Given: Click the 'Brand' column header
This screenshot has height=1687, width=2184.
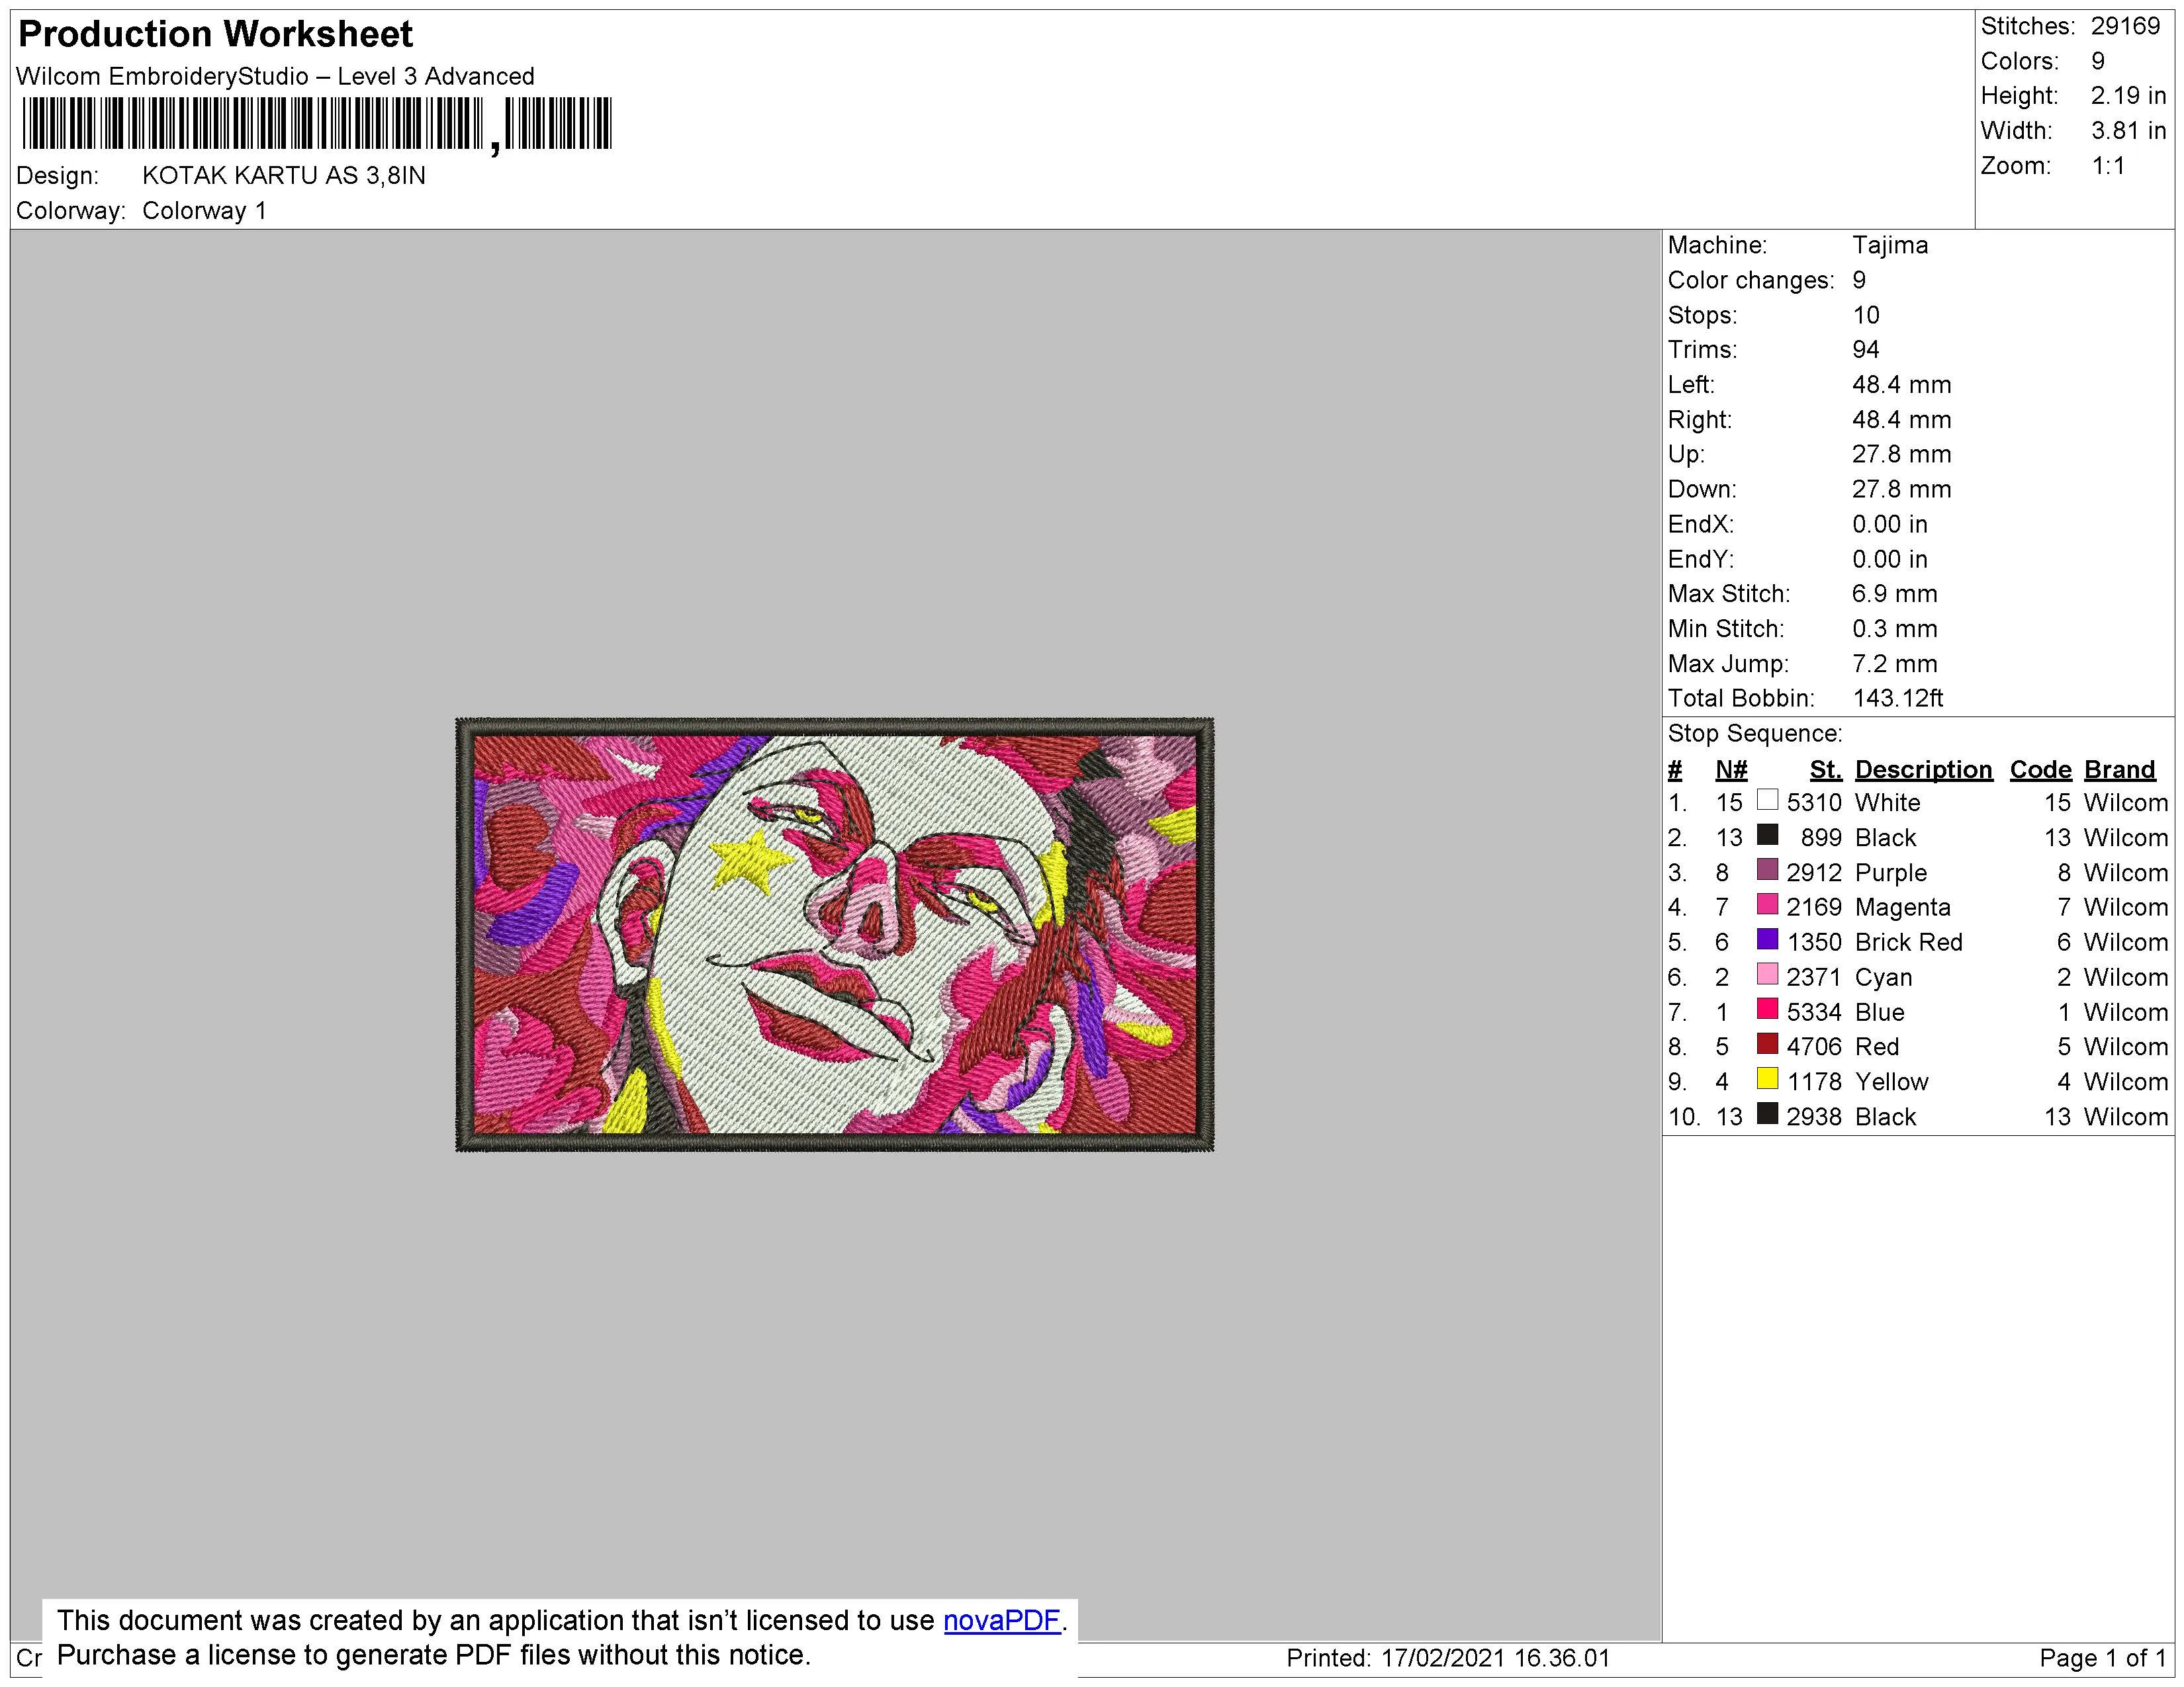Looking at the screenshot, I should [x=2120, y=769].
